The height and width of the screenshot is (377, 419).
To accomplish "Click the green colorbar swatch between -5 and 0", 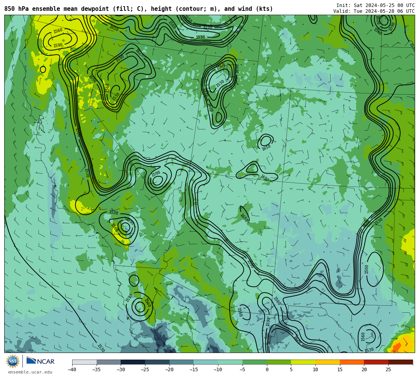I will pyautogui.click(x=255, y=362).
